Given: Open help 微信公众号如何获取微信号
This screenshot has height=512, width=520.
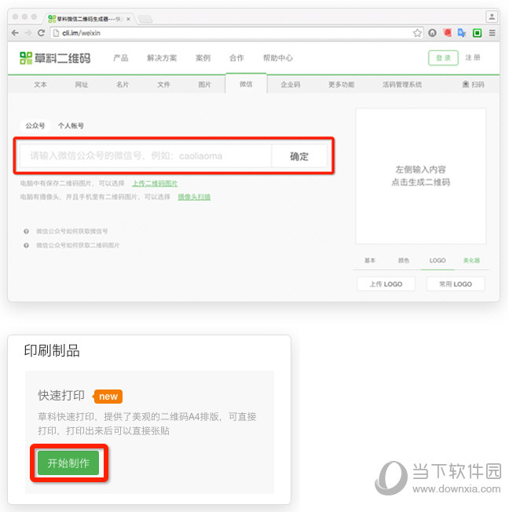Looking at the screenshot, I should pos(71,231).
